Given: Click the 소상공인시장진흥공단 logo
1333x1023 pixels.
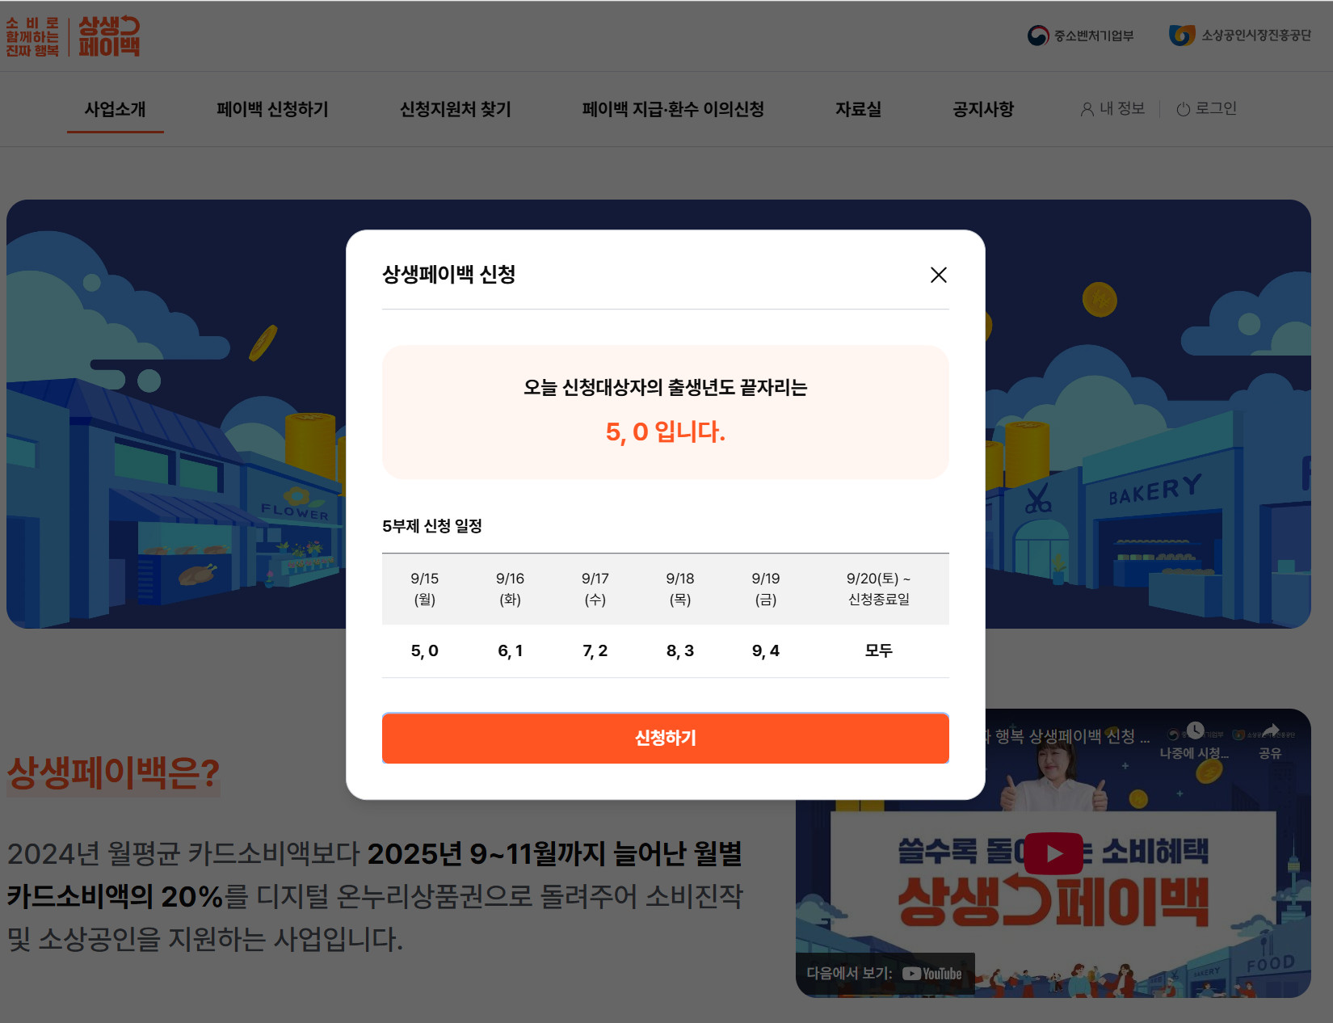Looking at the screenshot, I should [1240, 36].
